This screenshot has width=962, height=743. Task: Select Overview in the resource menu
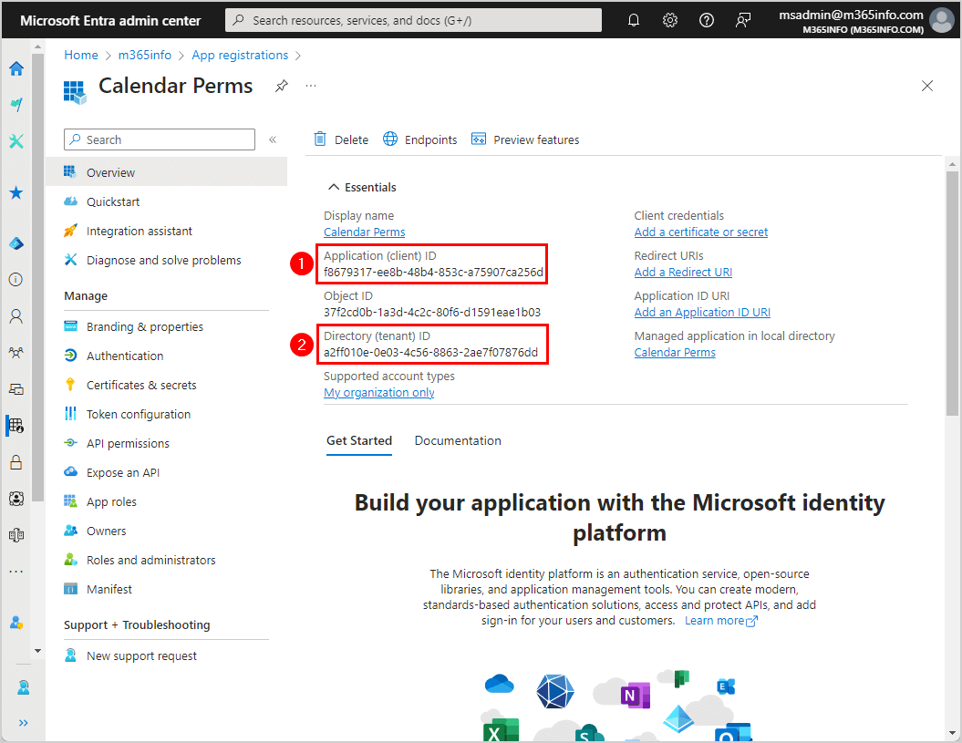[x=166, y=172]
